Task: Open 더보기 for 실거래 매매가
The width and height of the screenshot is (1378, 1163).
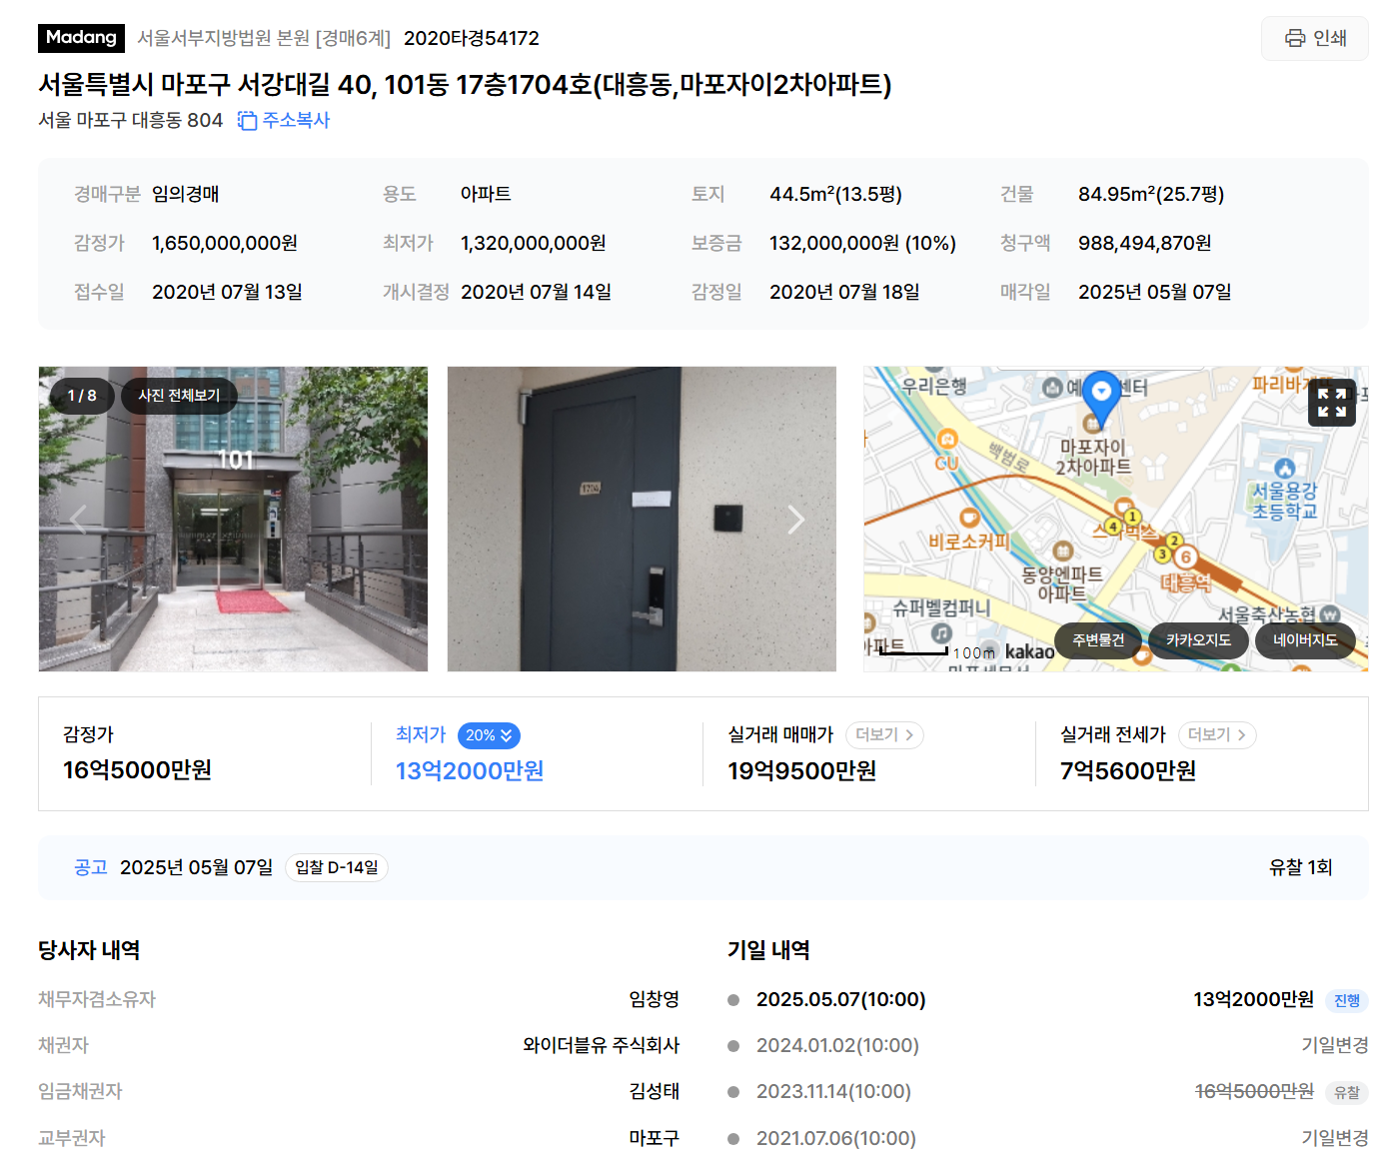Action: (x=884, y=734)
